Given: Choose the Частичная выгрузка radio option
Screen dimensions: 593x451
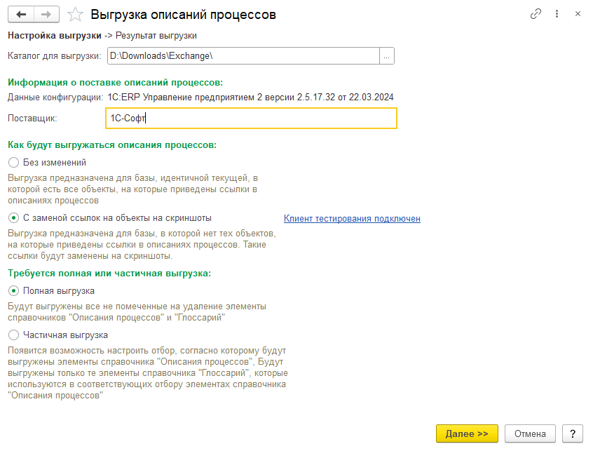Looking at the screenshot, I should click(x=58, y=335).
